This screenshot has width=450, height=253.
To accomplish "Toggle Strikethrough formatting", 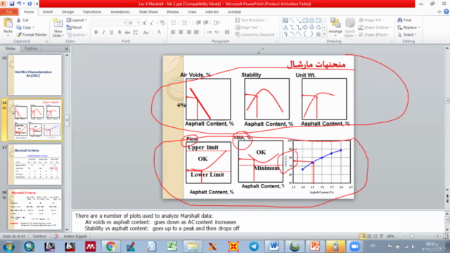I will [x=127, y=32].
